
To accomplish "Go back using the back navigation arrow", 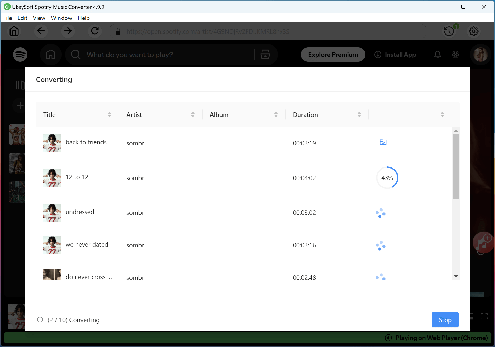I will (x=41, y=31).
